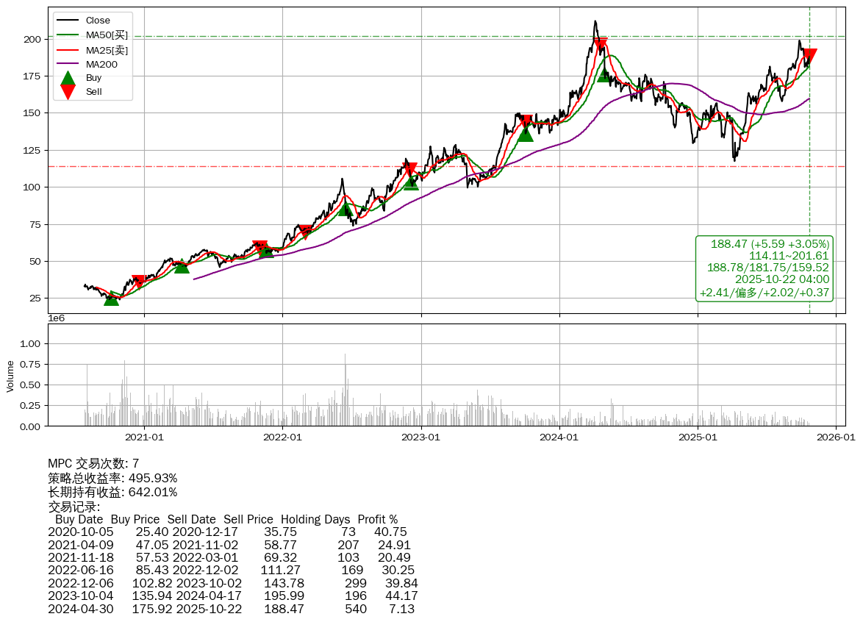The width and height of the screenshot is (863, 622).
Task: Click the 2024-01 tick label on the x-axis
Action: pyautogui.click(x=559, y=437)
